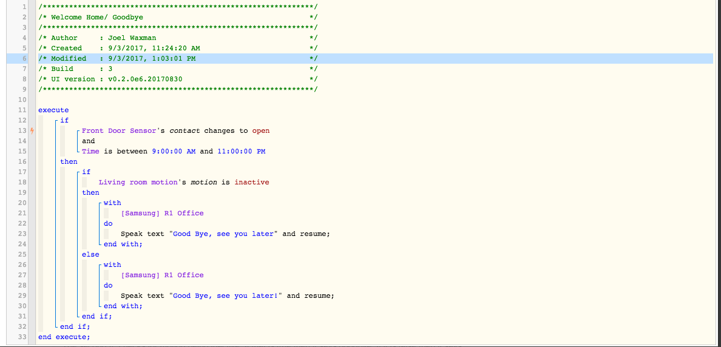Viewport: 721px width, 347px height.
Task: Click the 'end if;' on line 32
Action: click(75, 326)
